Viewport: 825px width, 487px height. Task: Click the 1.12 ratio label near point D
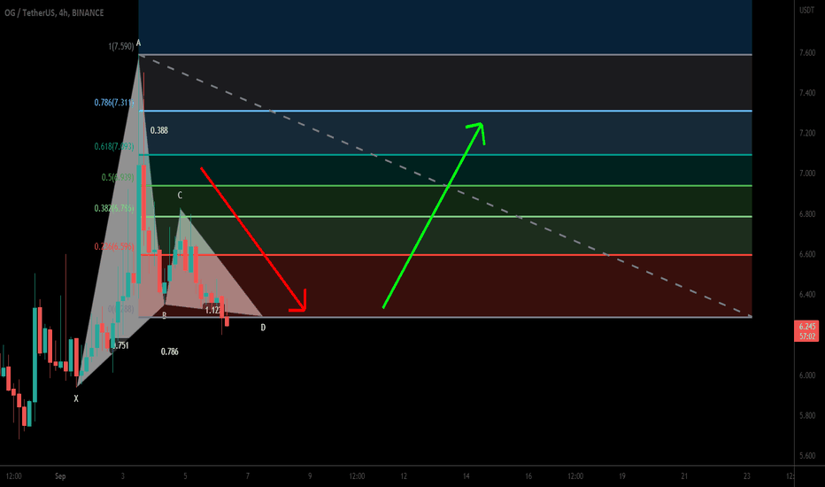pyautogui.click(x=212, y=310)
